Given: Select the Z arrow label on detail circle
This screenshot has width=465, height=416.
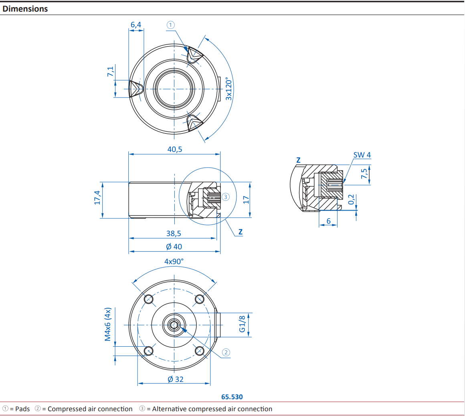Looking at the screenshot, I should [240, 232].
